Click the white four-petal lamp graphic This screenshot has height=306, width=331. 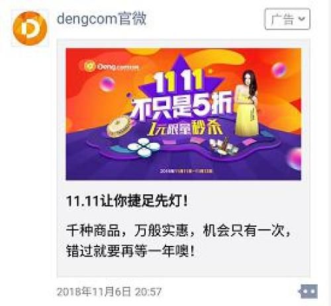pyautogui.click(x=144, y=147)
